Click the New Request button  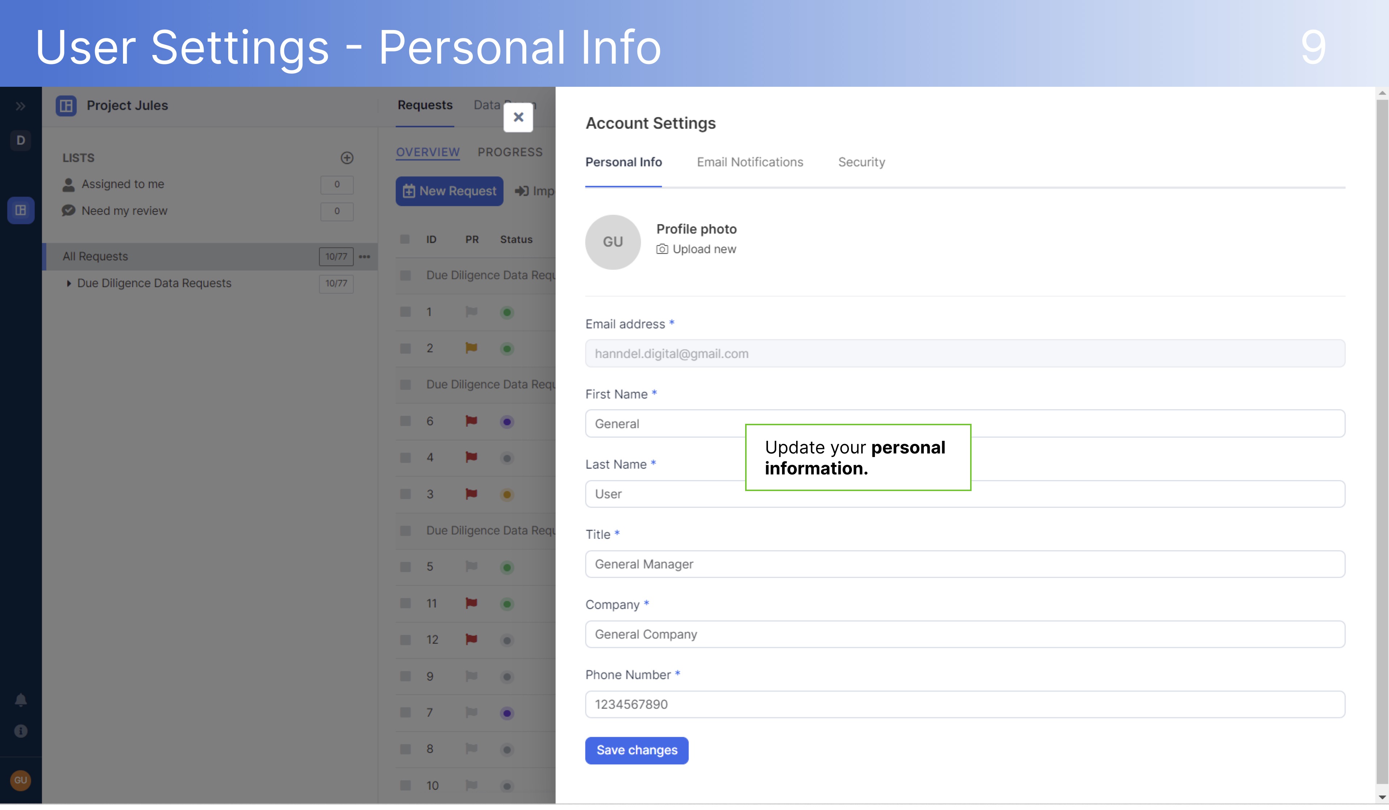click(x=449, y=191)
